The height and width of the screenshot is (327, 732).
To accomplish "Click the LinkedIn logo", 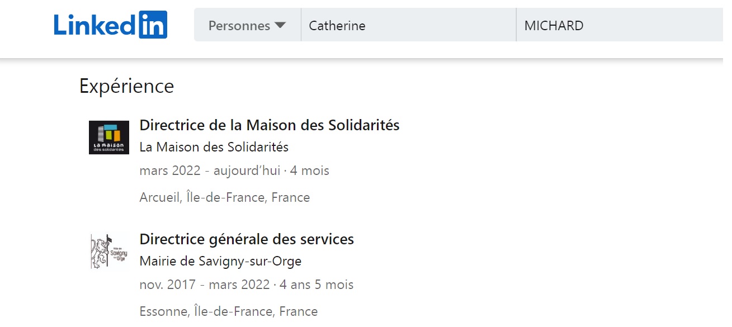I will click(110, 25).
